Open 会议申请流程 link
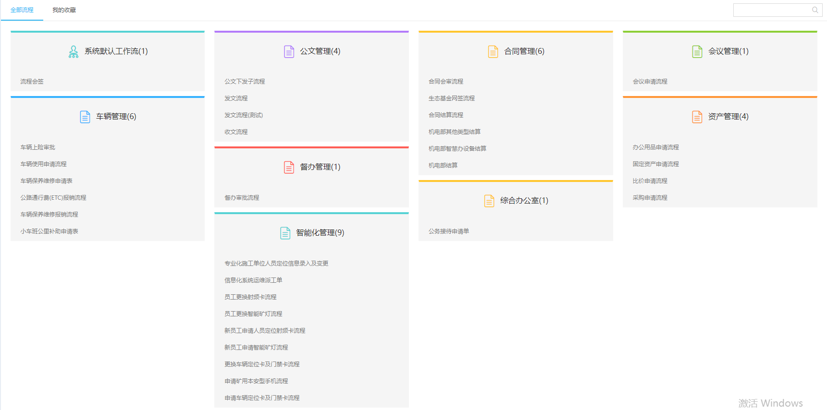 650,82
